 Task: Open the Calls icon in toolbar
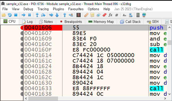click(x=130, y=15)
